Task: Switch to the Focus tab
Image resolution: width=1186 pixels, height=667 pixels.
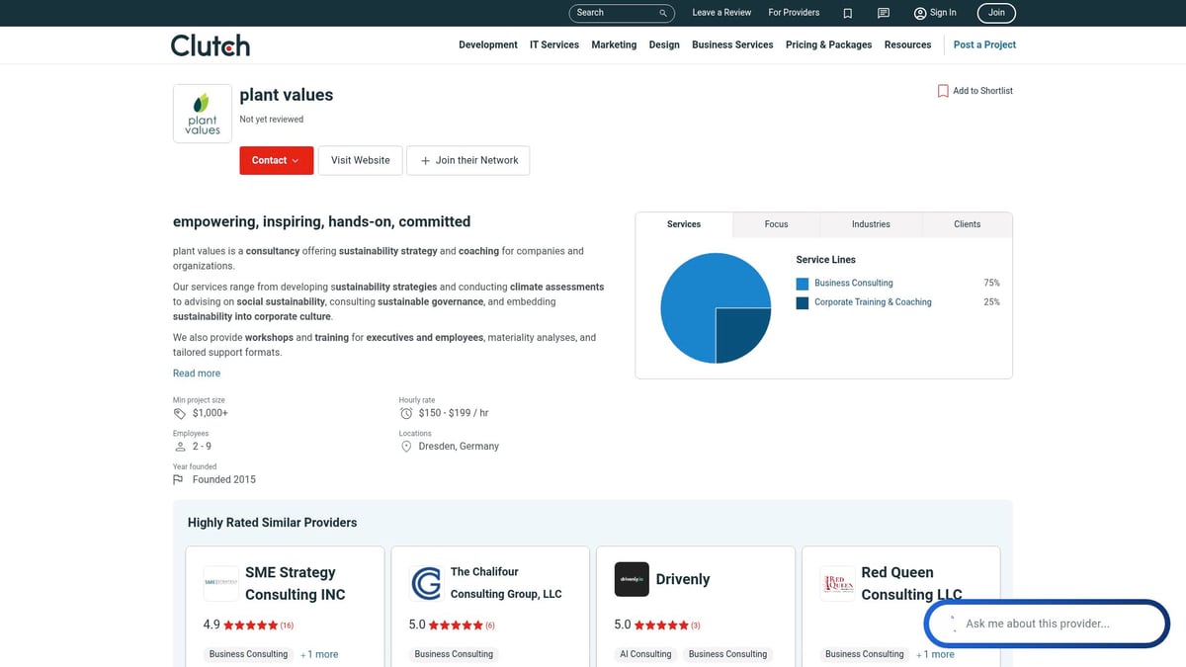Action: pyautogui.click(x=776, y=224)
